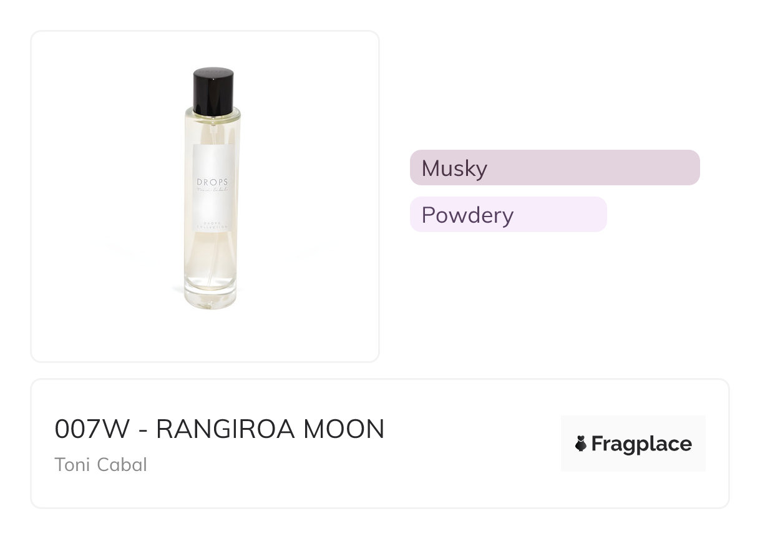Open the Toni Cabal brand link
Viewport: 760px width, 539px height.
(100, 465)
